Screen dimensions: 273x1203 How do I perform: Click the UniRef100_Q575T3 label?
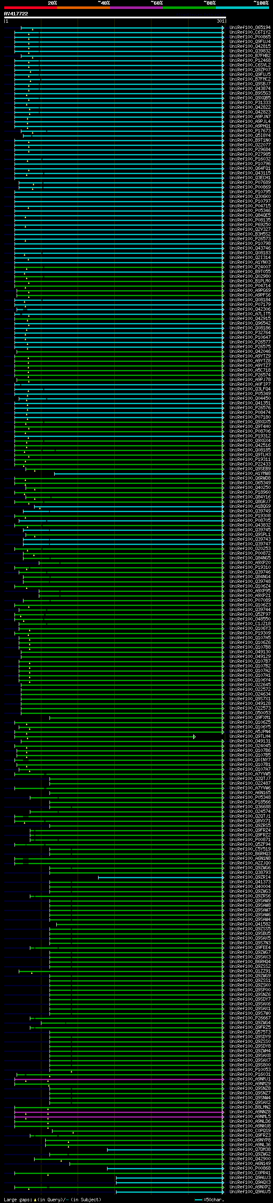coord(250,1032)
